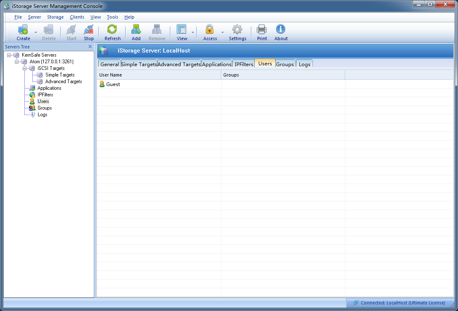Switch to the IPFilters tab

[x=243, y=64]
